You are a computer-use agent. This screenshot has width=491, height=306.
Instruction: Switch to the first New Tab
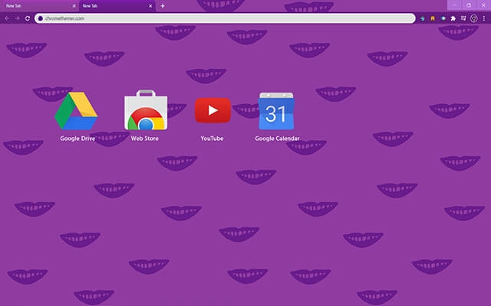tap(38, 6)
